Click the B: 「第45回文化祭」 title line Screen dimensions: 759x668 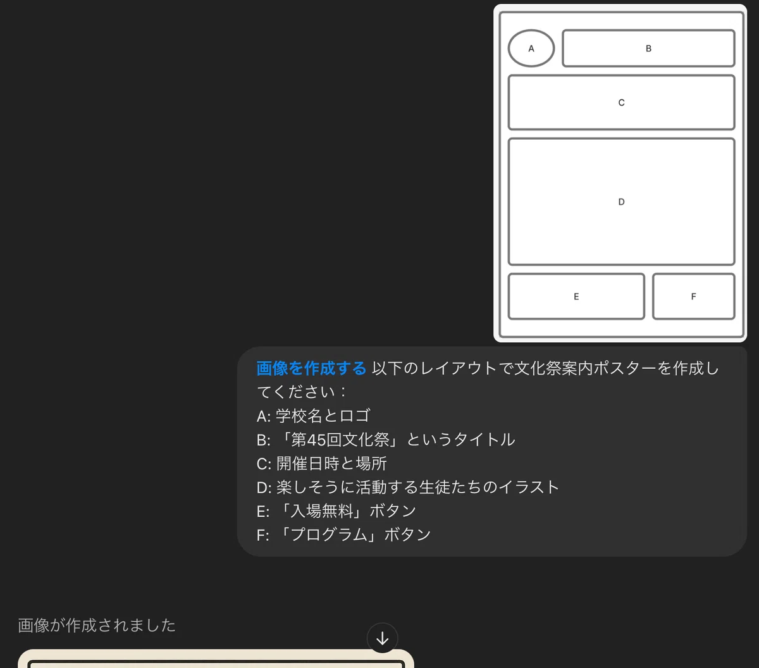[386, 440]
